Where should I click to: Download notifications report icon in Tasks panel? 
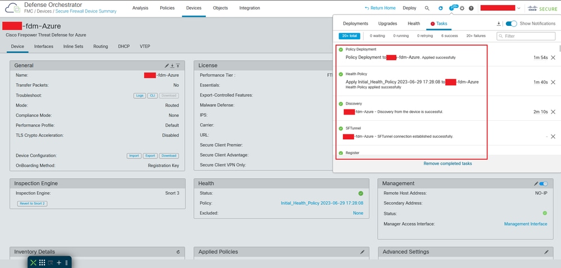499,24
